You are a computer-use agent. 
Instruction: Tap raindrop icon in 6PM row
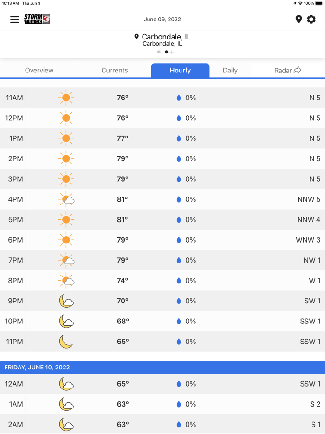(179, 240)
